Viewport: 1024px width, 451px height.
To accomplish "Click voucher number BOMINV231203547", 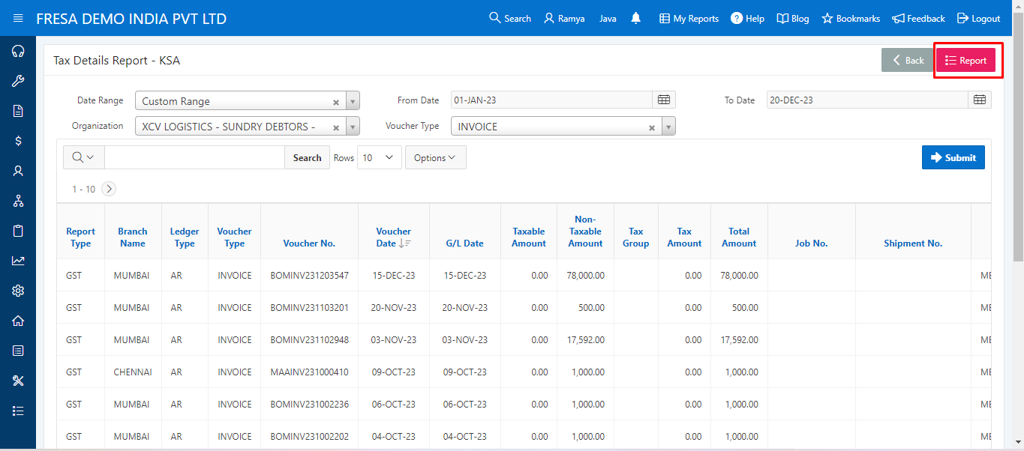I will point(309,276).
